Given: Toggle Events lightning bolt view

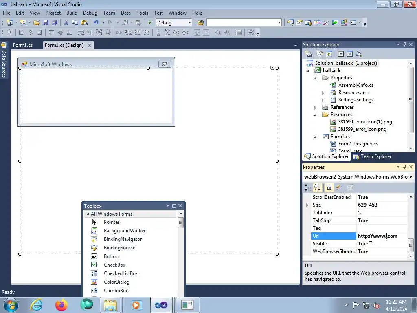Looking at the screenshot, I should pos(338,187).
